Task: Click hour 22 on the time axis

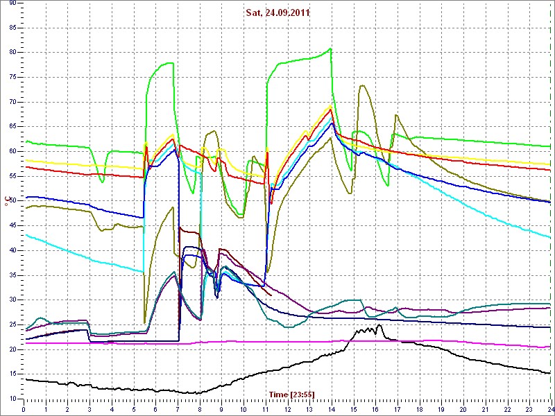Action: (507, 409)
